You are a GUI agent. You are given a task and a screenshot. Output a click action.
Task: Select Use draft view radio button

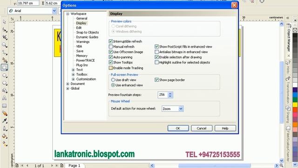pos(113,80)
